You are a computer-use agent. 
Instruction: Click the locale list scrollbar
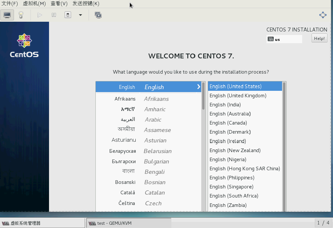(x=284, y=147)
